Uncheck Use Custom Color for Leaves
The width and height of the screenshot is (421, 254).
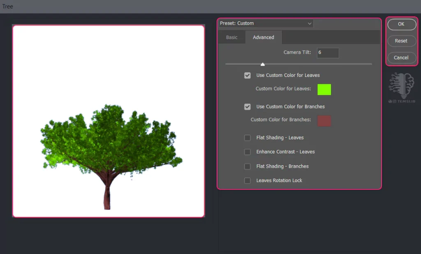click(x=247, y=76)
